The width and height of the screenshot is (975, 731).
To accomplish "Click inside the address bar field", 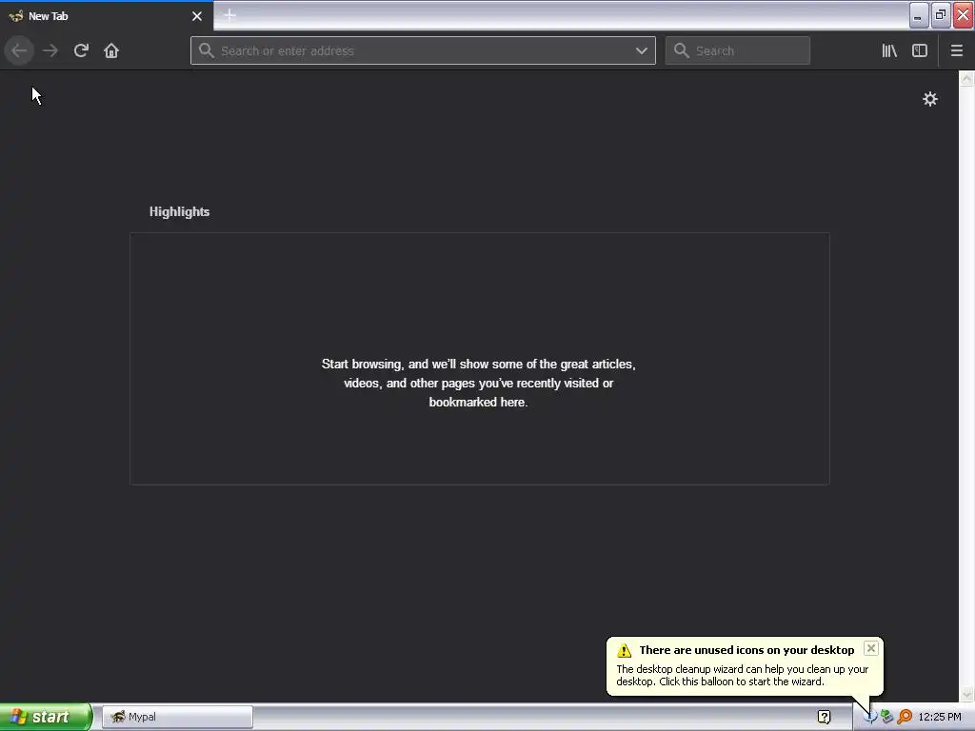I will point(423,50).
